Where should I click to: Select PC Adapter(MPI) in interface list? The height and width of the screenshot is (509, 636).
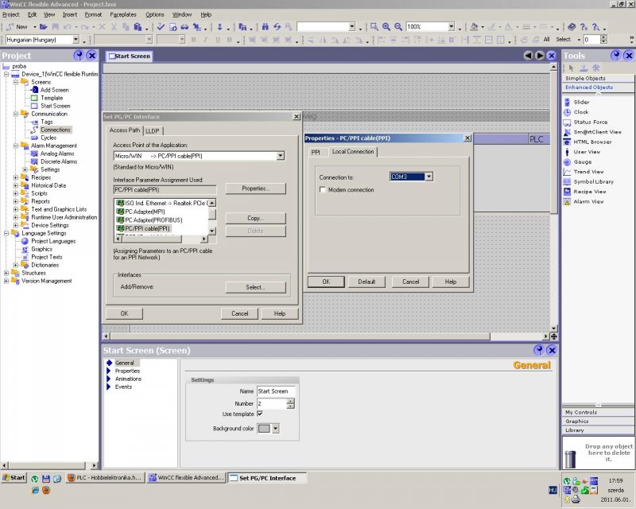145,212
